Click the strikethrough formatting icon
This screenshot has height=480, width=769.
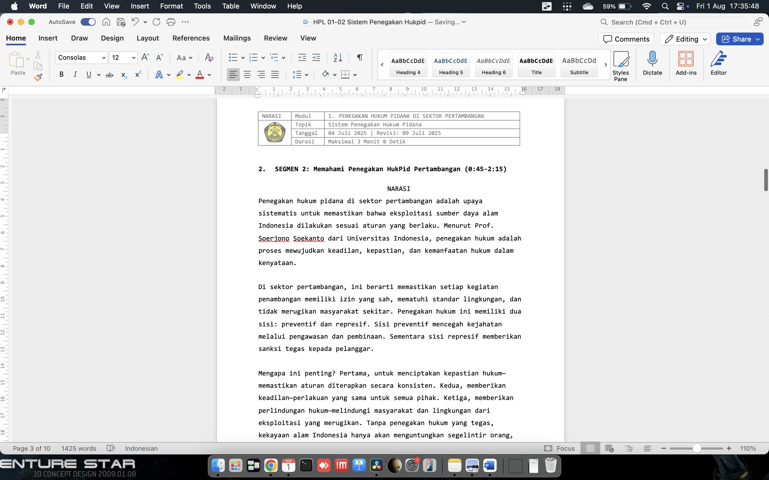109,75
